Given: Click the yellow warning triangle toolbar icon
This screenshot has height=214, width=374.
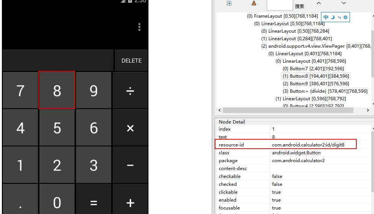Looking at the screenshot, I should tap(254, 3).
